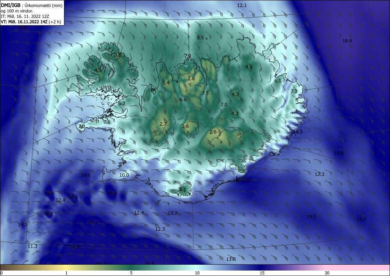Click the 10.0 value near Reykjanes peninsula
This screenshot has height=276, width=390.
point(124,175)
